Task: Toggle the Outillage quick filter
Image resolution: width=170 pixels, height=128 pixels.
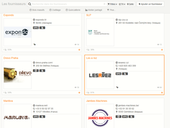Action: 54,10
